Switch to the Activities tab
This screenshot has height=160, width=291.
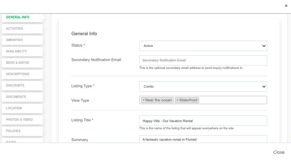[x=22, y=29]
